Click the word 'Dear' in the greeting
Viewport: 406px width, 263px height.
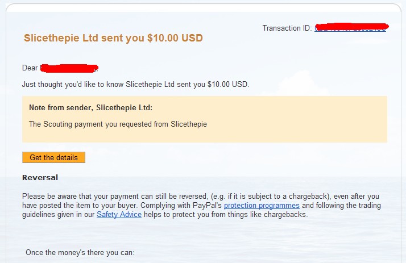tap(30, 68)
